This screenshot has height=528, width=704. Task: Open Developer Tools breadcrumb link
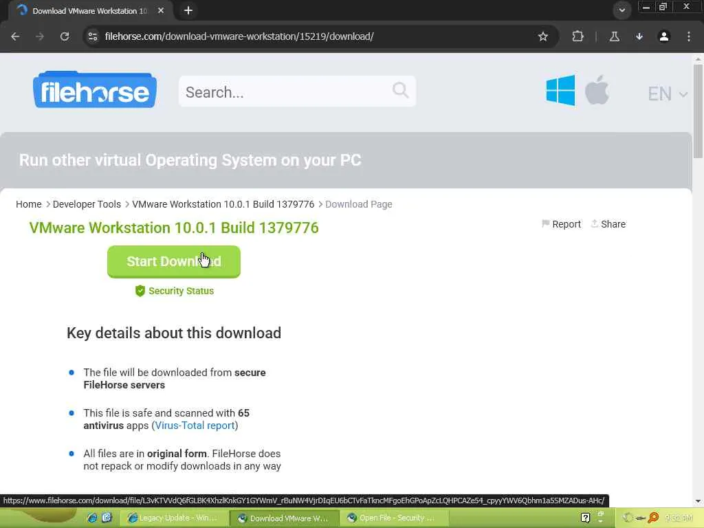tap(87, 204)
